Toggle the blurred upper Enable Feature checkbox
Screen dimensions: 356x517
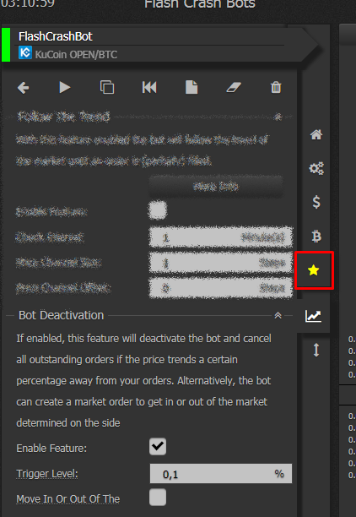(158, 210)
